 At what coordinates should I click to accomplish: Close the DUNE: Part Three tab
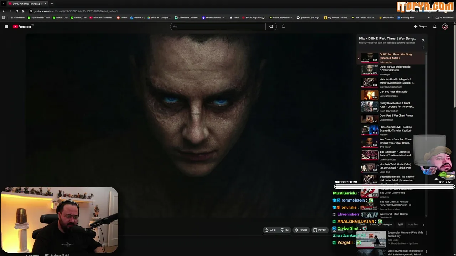point(46,4)
